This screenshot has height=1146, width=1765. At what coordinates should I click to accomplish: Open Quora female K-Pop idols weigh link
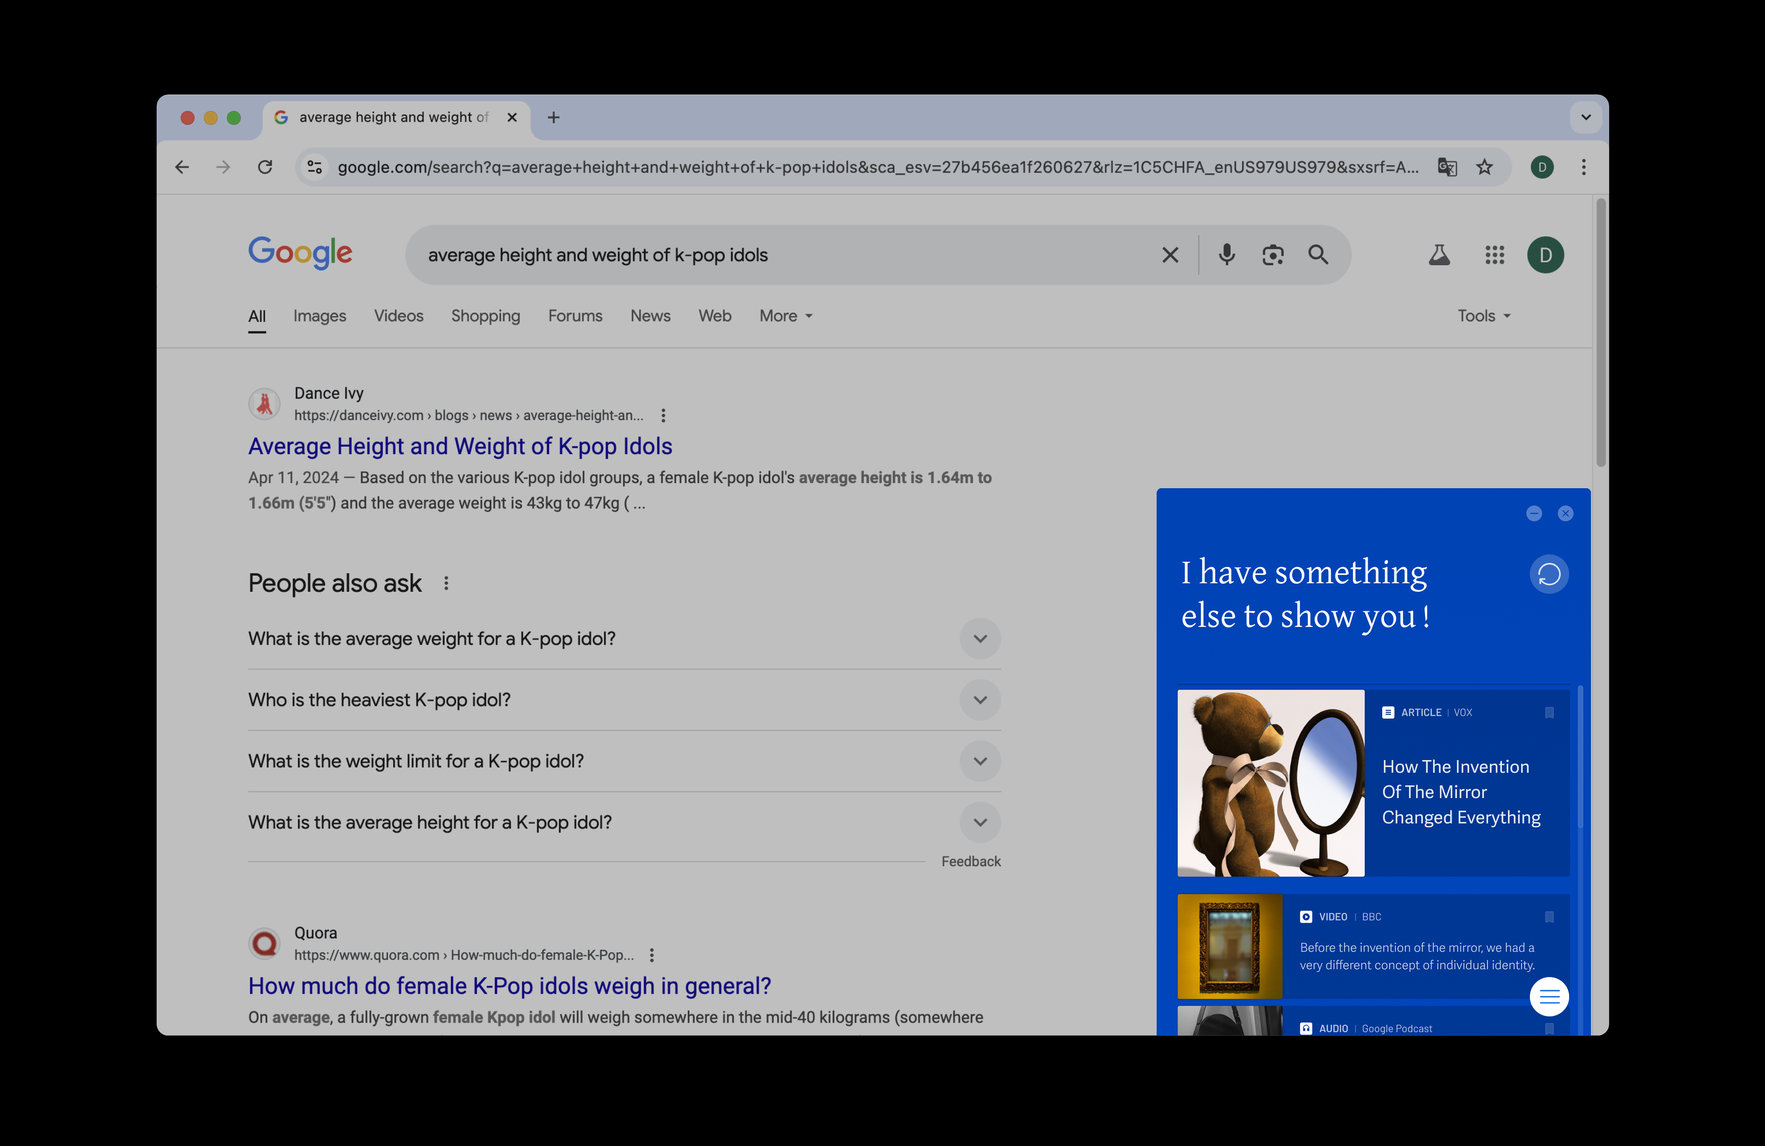point(509,986)
